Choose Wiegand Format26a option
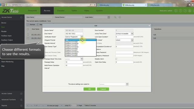194x109 pixels. click(81, 44)
